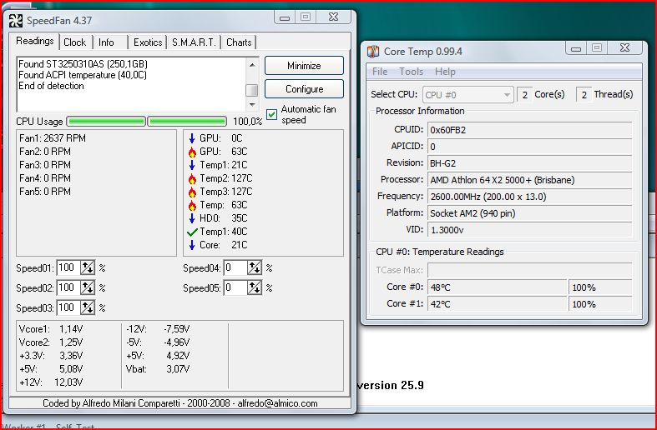This screenshot has height=430, width=657.
Task: Click the Platform field Socket AM2
Action: [x=529, y=213]
